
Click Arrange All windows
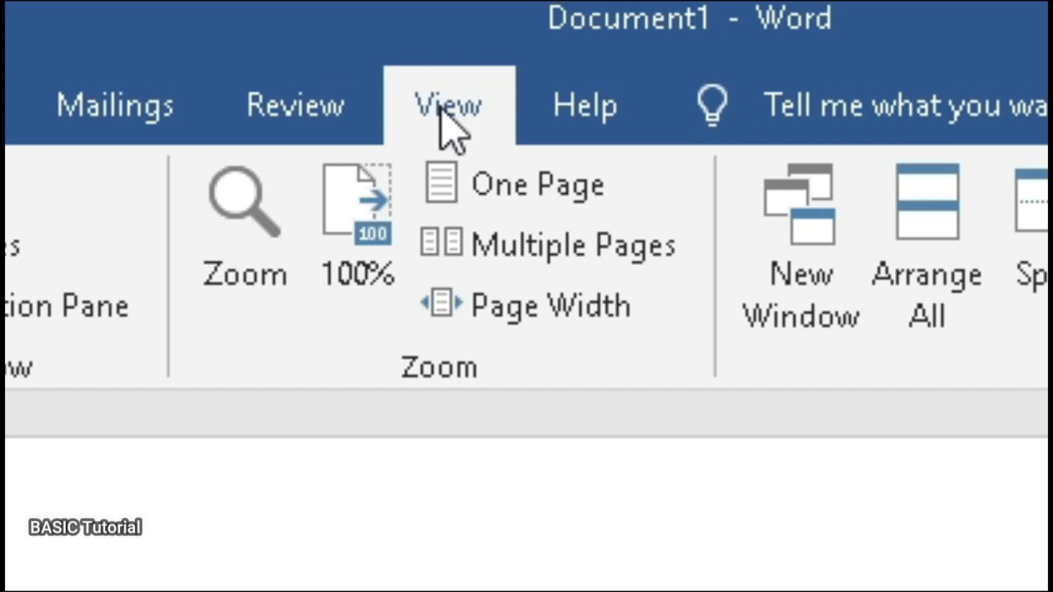pos(926,247)
